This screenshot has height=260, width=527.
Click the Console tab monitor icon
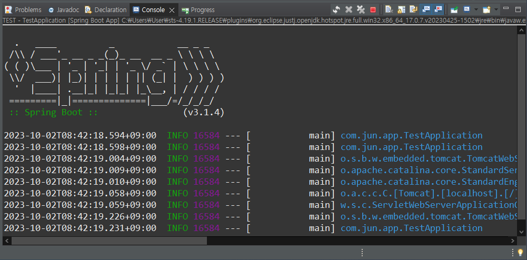click(x=136, y=10)
